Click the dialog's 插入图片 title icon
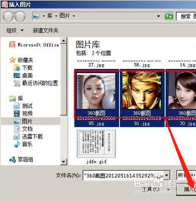The width and height of the screenshot is (196, 201). [4, 4]
